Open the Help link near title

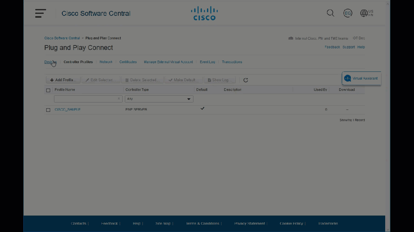coord(361,47)
